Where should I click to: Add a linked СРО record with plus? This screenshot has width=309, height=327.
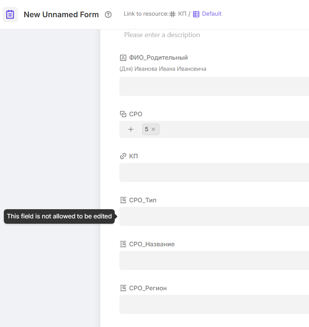(131, 129)
